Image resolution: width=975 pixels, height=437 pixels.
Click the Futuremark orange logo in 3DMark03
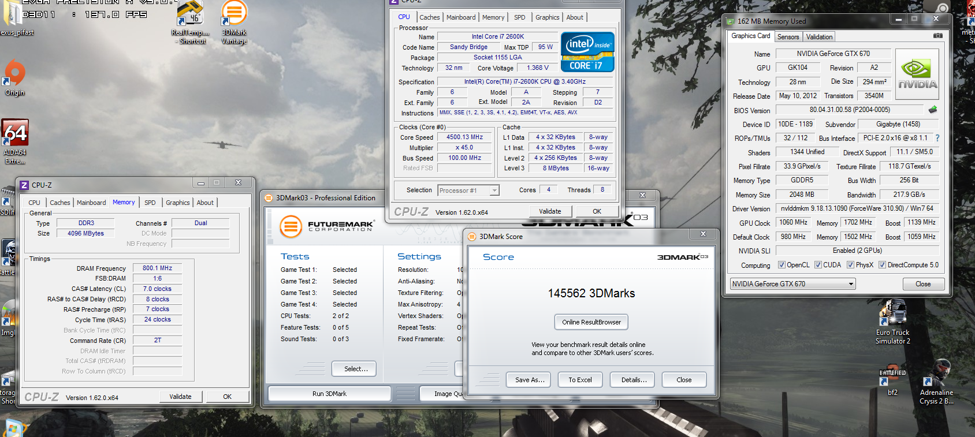point(291,226)
